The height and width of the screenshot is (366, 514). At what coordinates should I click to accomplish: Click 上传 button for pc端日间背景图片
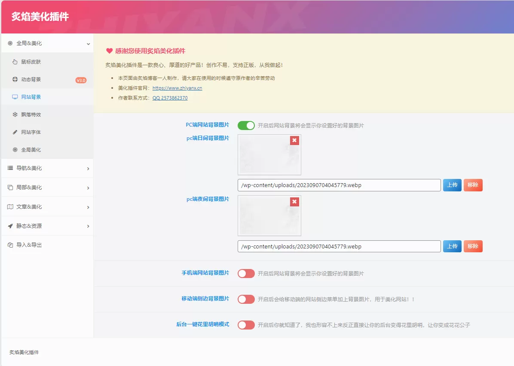point(452,185)
